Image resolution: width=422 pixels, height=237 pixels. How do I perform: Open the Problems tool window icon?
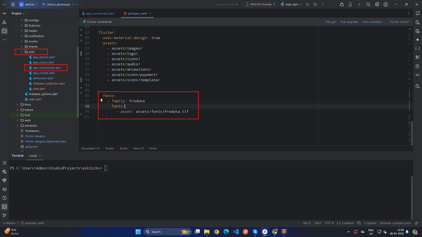click(4, 198)
